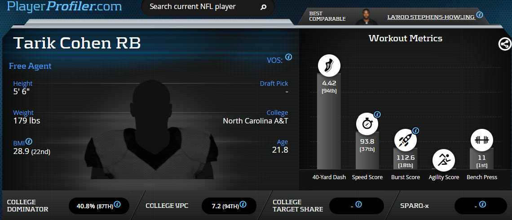Click the 40-Yard Dash shoe icon

point(329,66)
